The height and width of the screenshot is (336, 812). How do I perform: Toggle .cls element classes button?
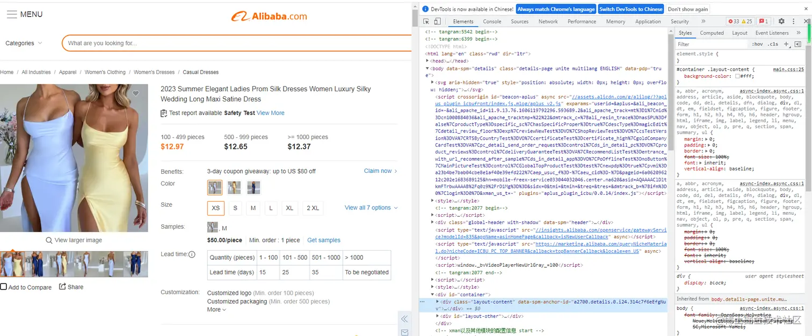(773, 44)
